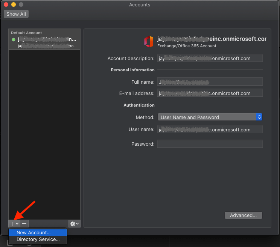Click the Show All button

[x=16, y=14]
